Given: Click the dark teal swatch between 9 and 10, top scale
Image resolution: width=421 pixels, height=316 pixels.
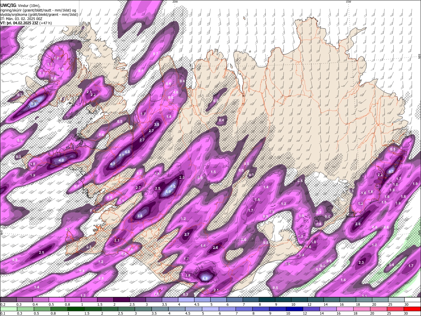Looking at the screenshot, I should click(x=283, y=300).
